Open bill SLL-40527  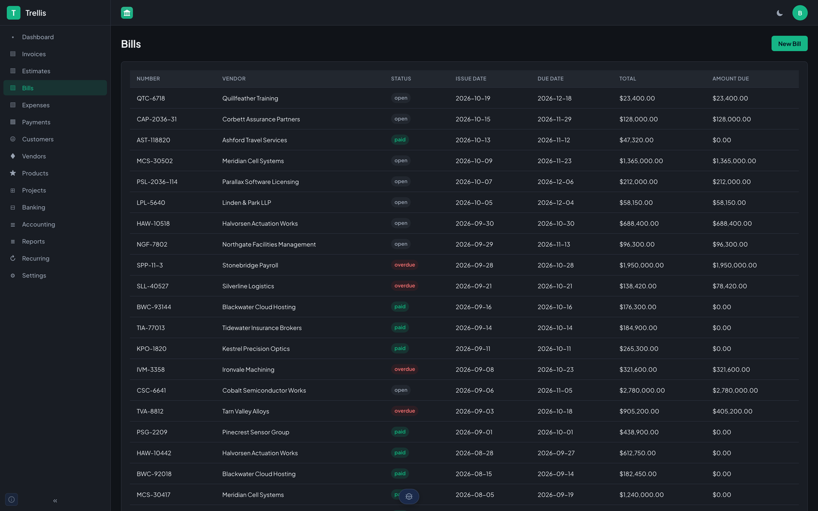(x=153, y=286)
